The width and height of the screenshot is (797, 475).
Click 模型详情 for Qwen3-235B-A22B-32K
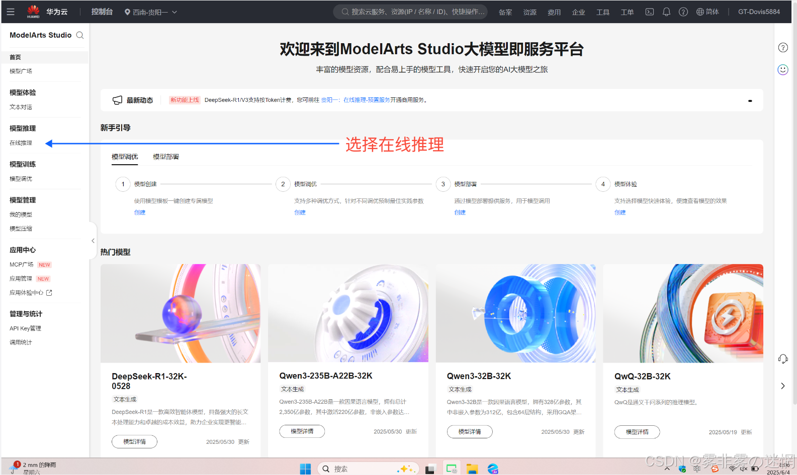[x=302, y=431]
